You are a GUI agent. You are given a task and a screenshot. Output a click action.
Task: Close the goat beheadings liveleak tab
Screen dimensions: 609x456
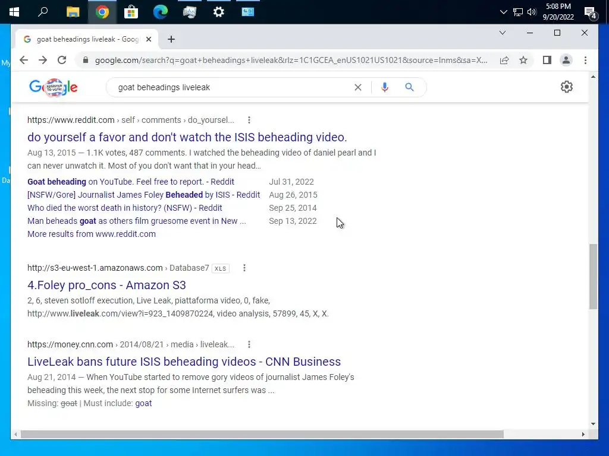click(148, 39)
